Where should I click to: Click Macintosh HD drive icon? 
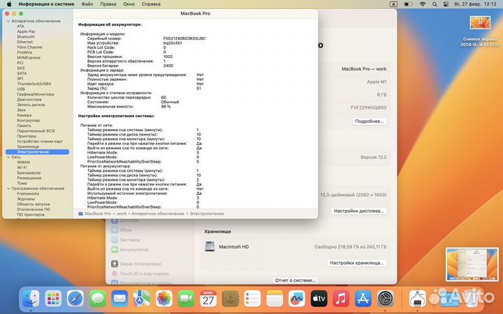210,246
